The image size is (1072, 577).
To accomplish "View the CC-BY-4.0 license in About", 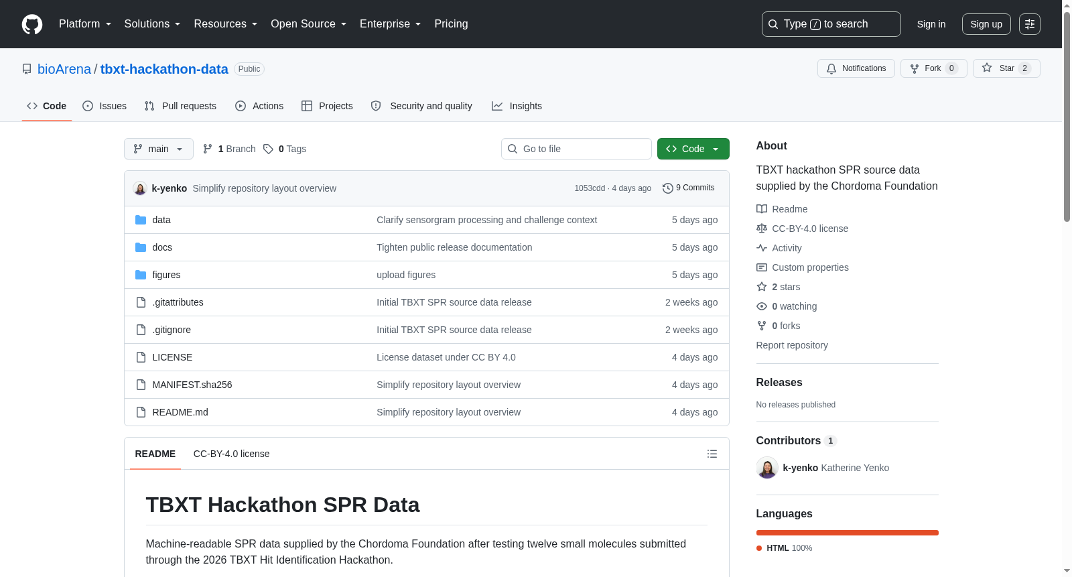I will point(802,229).
